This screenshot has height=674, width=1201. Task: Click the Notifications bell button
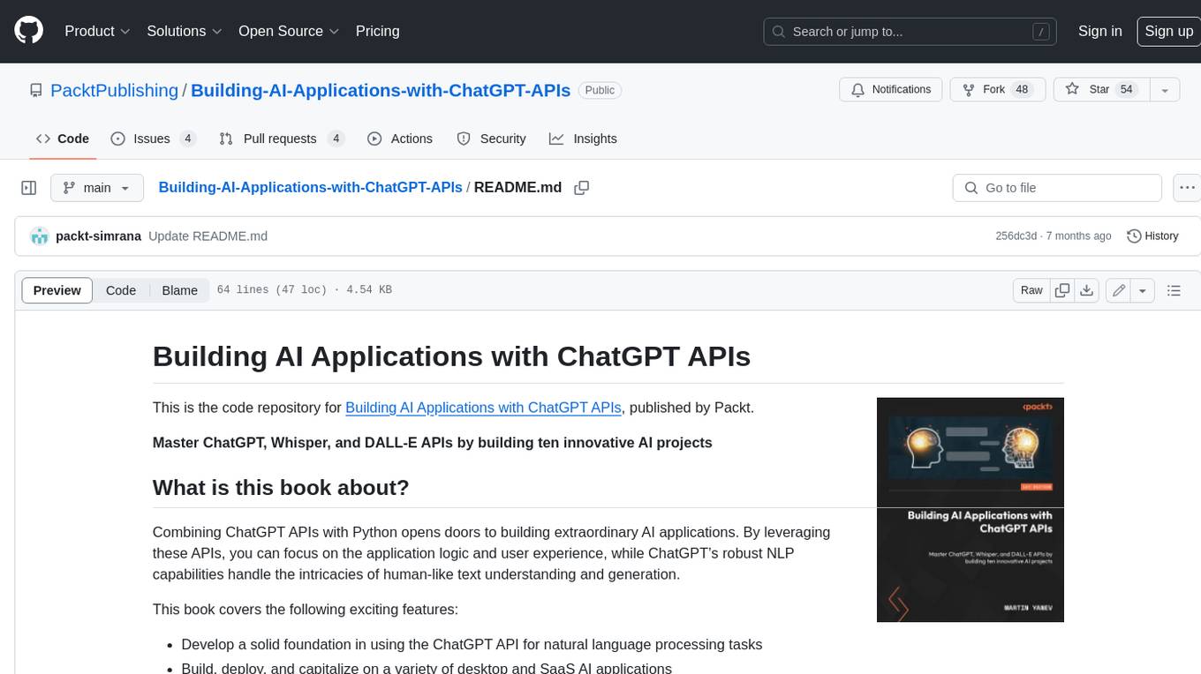click(891, 90)
